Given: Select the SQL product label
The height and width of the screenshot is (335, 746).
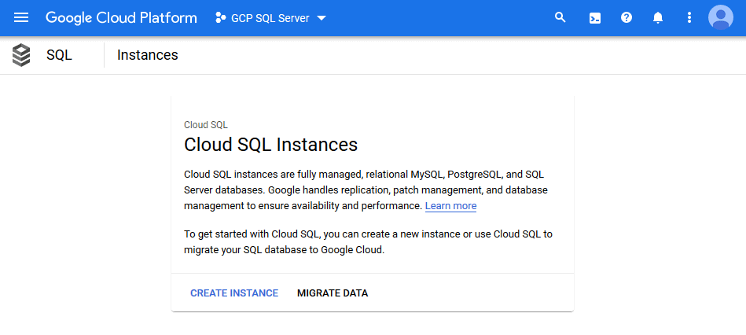Looking at the screenshot, I should point(59,55).
